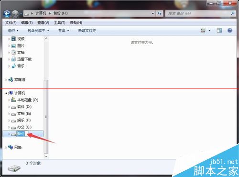Select 网络 in navigation pane
Screen dimensions: 239x177
coord(18,147)
